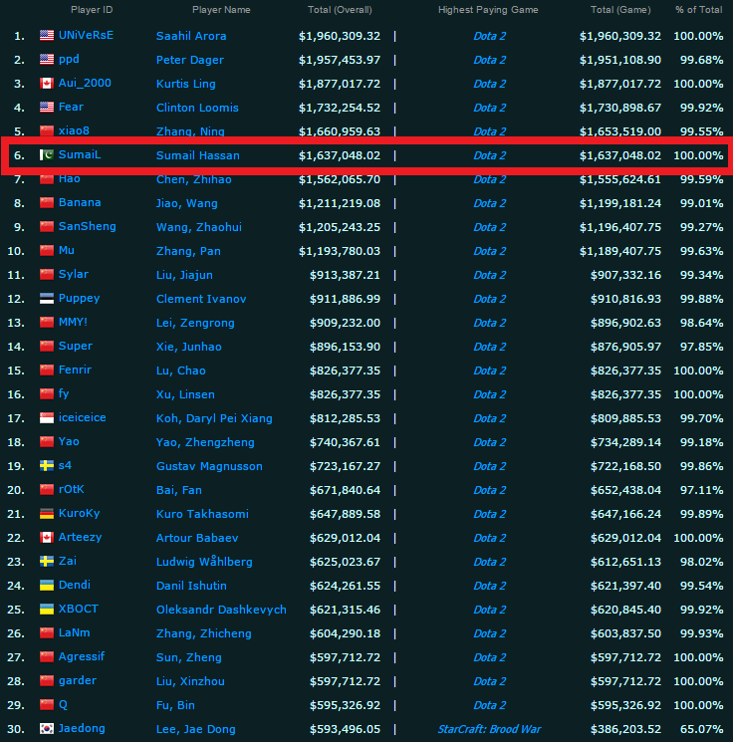Image resolution: width=733 pixels, height=742 pixels.
Task: Click the China flag beside Mu
Action: click(47, 250)
